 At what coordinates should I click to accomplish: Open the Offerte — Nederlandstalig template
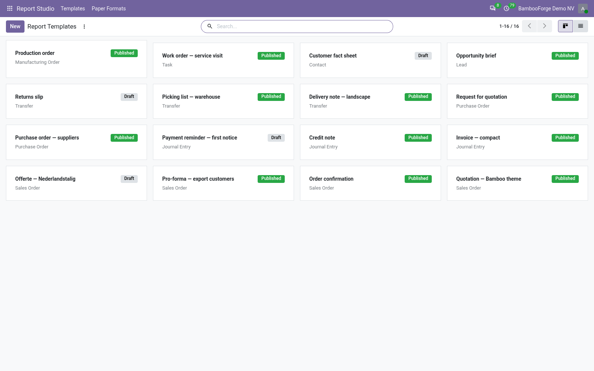pos(76,183)
